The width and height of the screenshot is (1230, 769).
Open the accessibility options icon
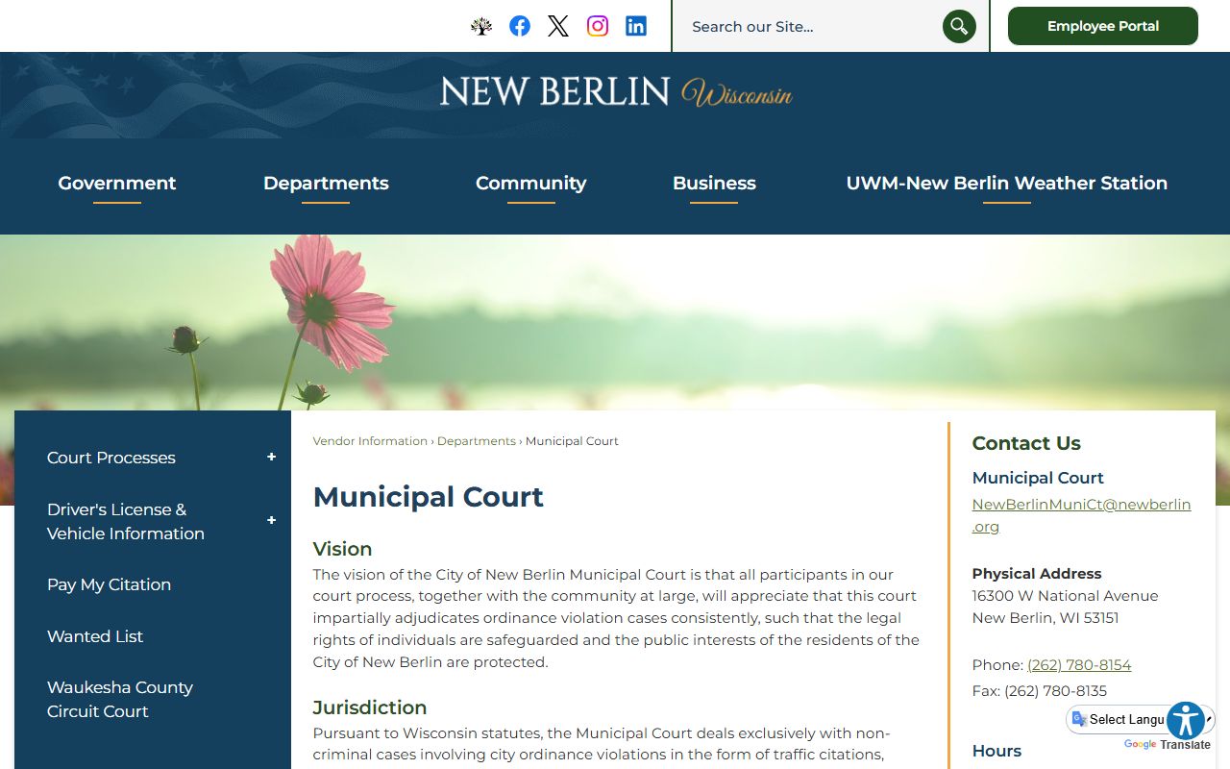coord(1187,721)
